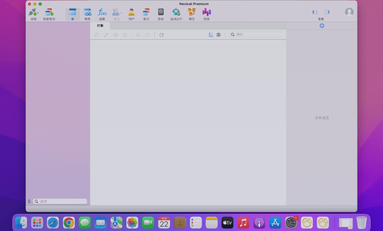Click the export wizard icon
This screenshot has height=231, width=383.
(x=147, y=35)
